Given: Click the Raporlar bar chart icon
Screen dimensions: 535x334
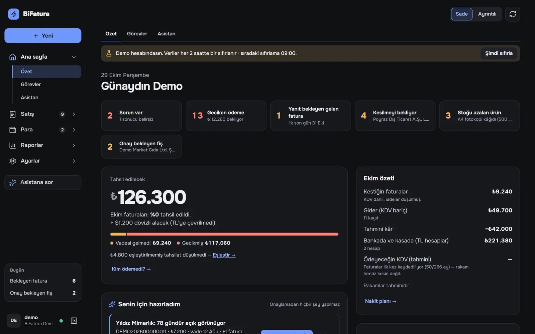Looking at the screenshot, I should [13, 145].
